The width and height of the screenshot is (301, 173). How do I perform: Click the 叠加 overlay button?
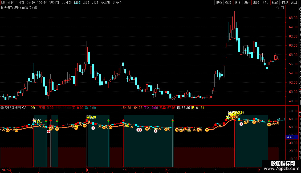point(228,2)
